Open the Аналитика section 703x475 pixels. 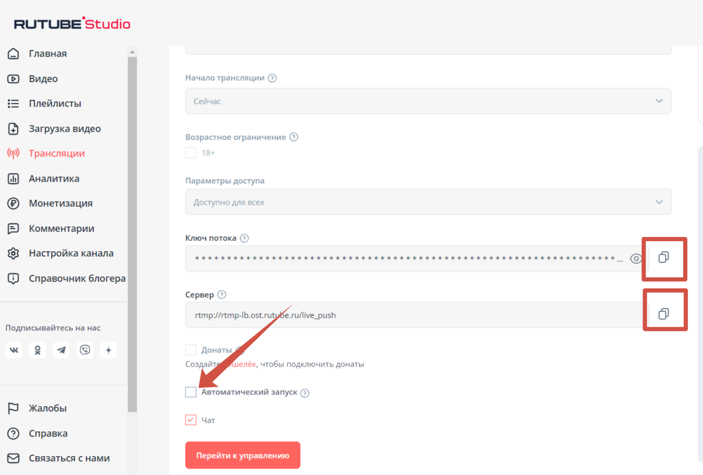tap(54, 179)
